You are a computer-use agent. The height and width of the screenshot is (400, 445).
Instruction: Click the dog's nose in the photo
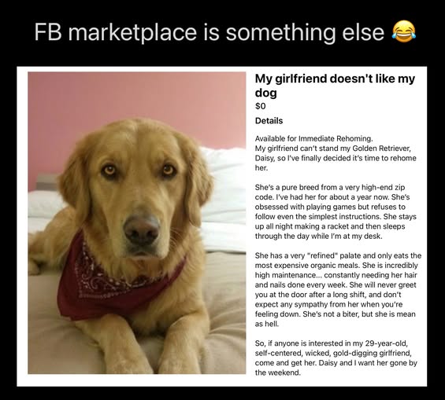pos(141,230)
